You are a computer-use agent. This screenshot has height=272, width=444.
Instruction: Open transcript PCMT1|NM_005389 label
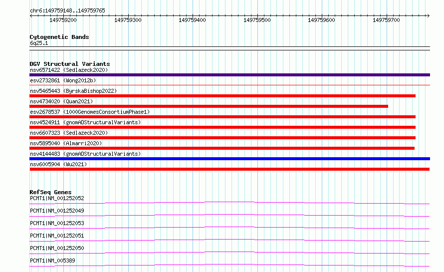52,261
